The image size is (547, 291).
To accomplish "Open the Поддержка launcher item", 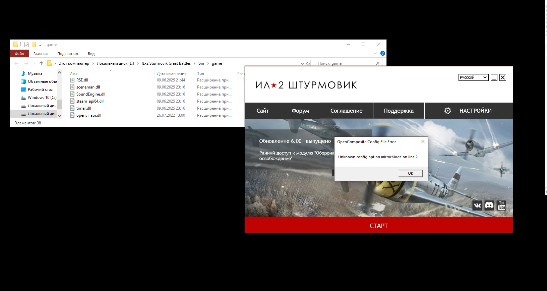I will [399, 111].
